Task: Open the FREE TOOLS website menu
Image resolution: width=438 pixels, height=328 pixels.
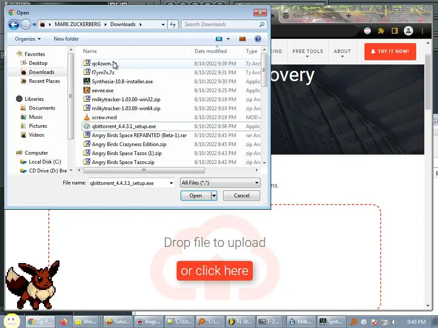Action: (308, 52)
